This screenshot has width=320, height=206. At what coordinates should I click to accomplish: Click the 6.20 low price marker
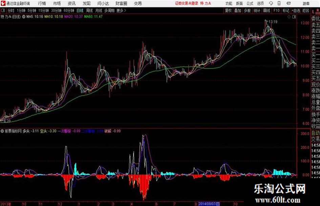(x=7, y=121)
